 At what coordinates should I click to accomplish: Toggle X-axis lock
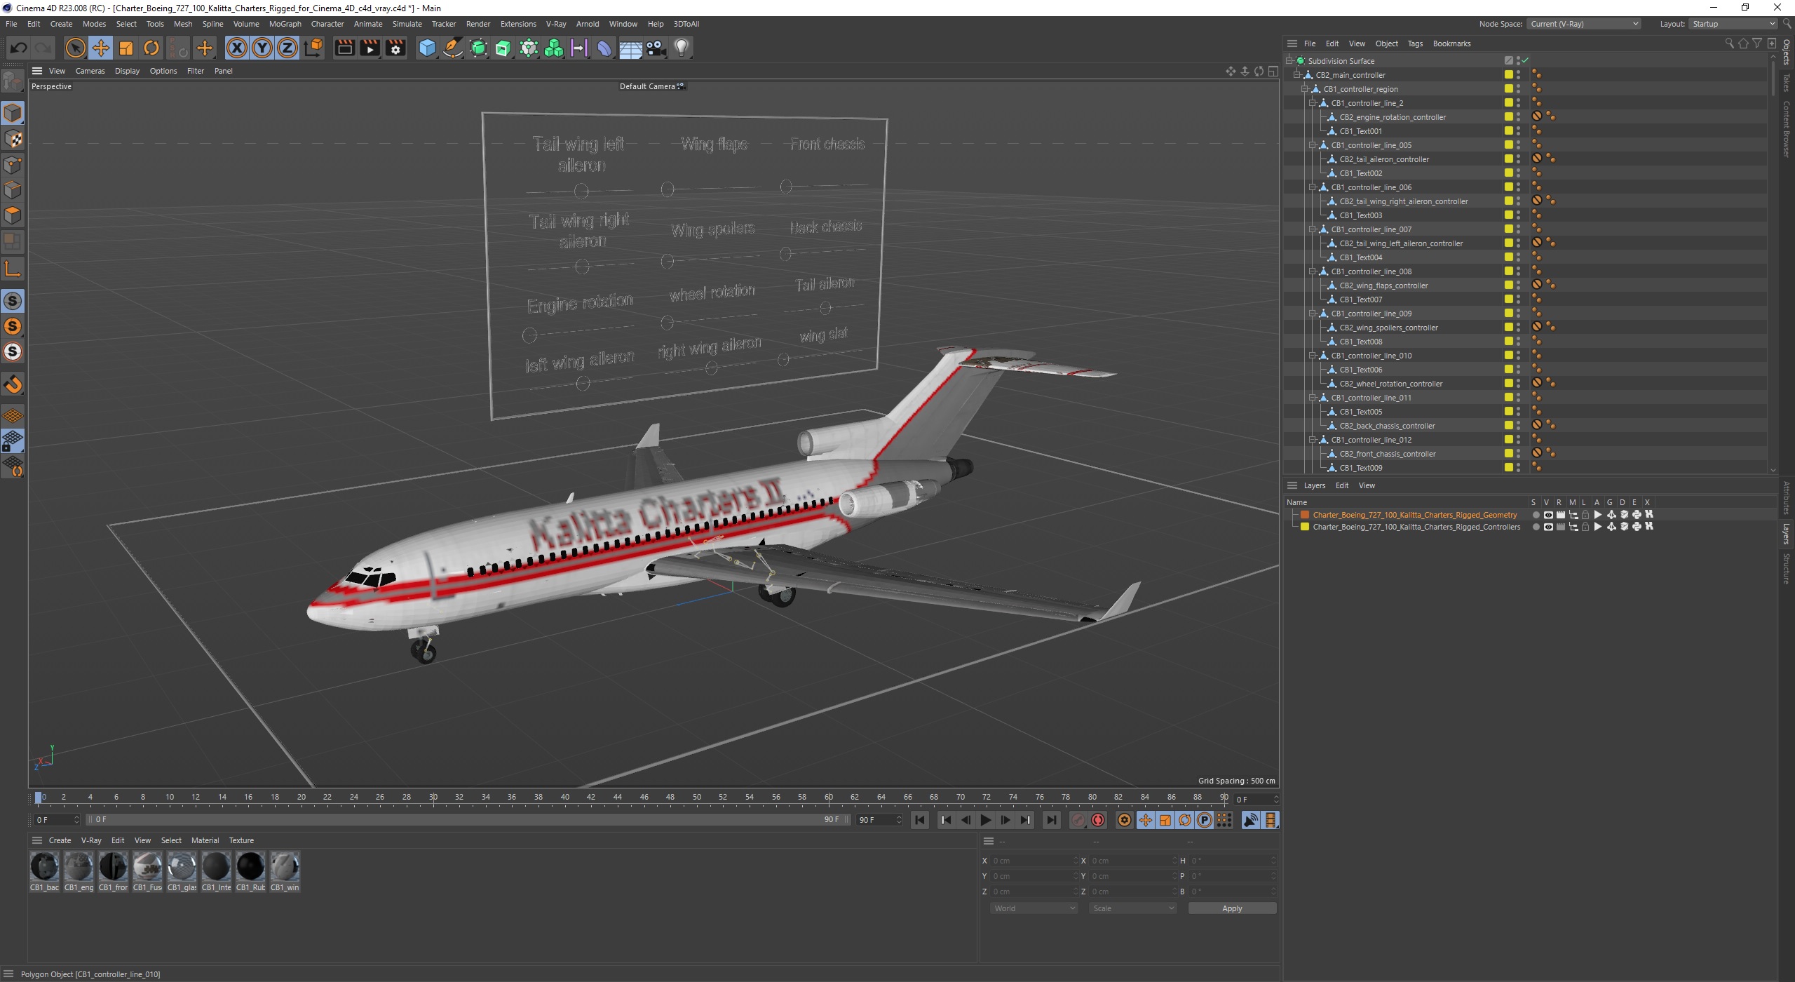(237, 48)
